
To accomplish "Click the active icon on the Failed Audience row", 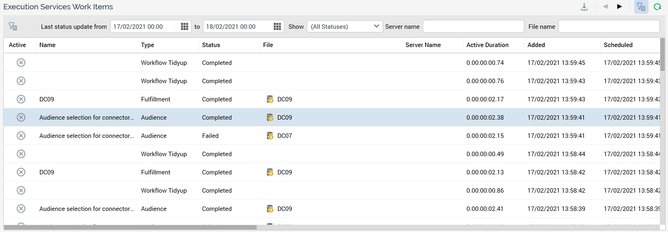I will [x=21, y=135].
